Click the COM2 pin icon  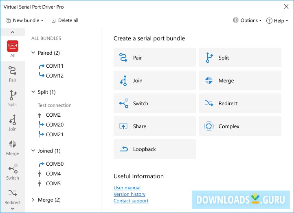pyautogui.click(x=39, y=115)
